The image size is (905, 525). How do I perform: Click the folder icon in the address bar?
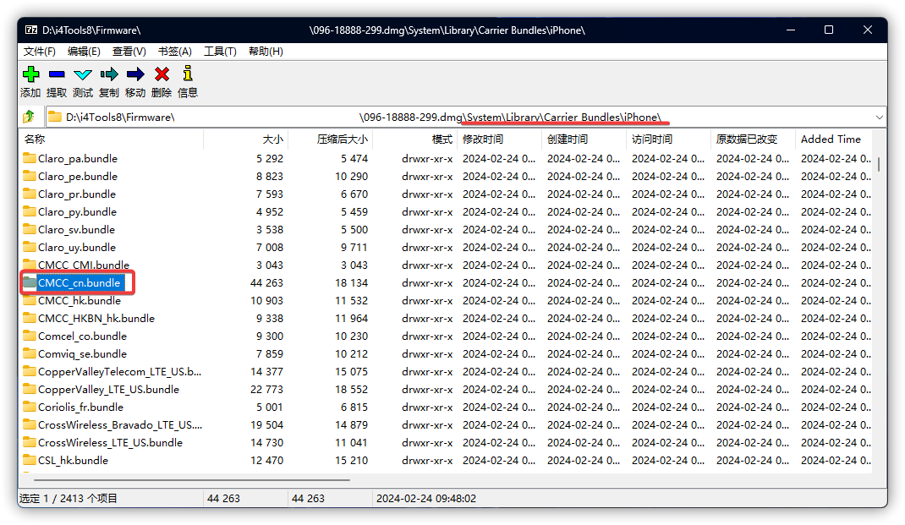coord(55,117)
